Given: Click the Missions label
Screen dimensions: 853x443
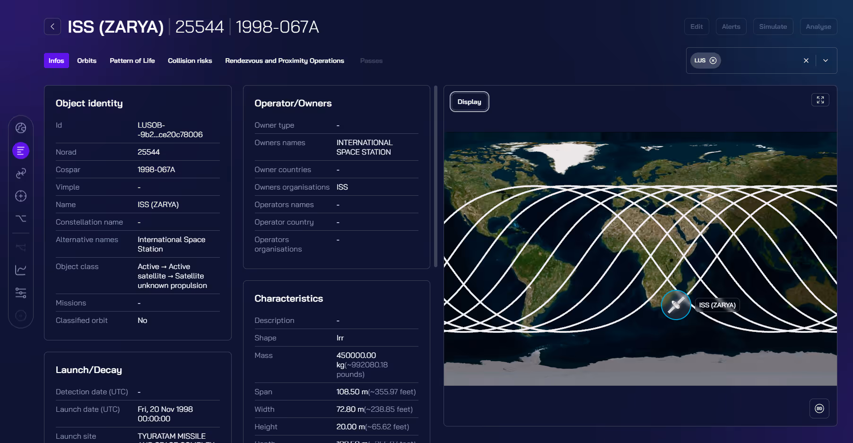Looking at the screenshot, I should coord(71,303).
